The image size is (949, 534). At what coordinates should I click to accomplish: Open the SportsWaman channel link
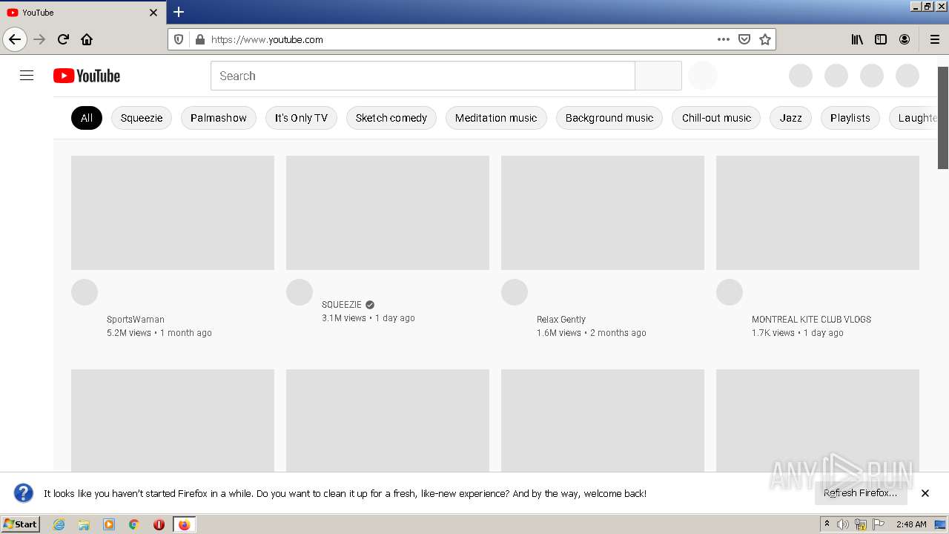pos(136,320)
